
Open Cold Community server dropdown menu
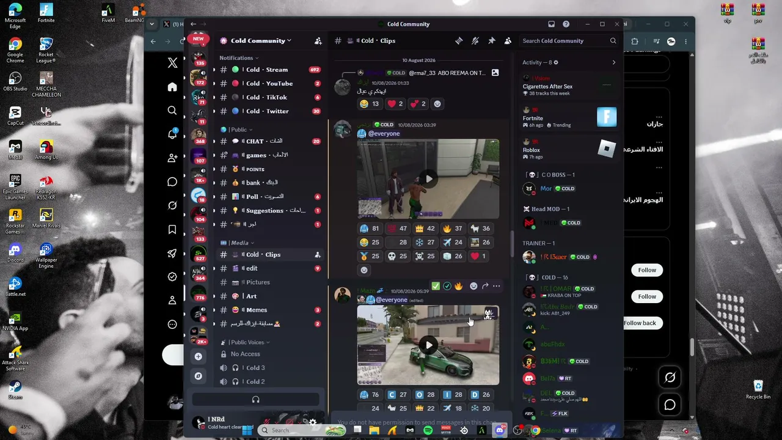[261, 41]
